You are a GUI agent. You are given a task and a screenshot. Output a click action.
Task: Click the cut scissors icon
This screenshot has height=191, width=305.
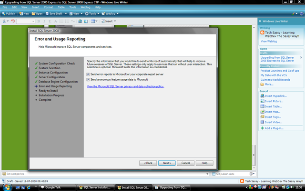(4, 21)
